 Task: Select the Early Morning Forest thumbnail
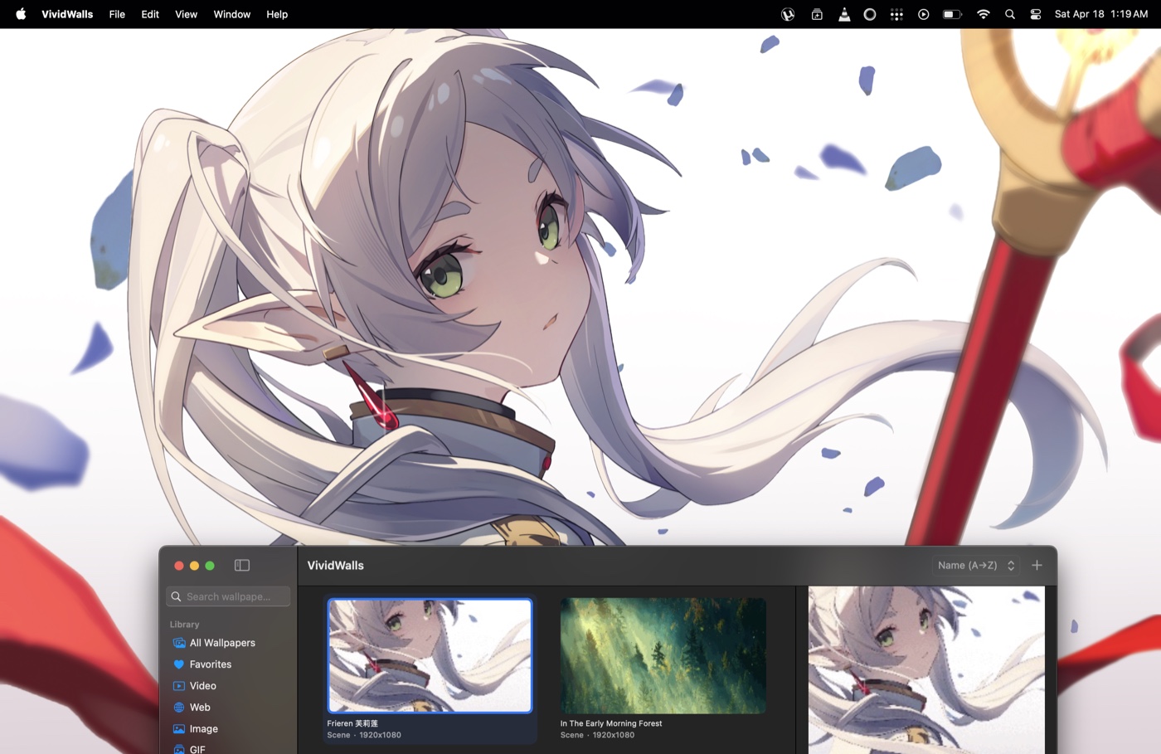coord(663,655)
